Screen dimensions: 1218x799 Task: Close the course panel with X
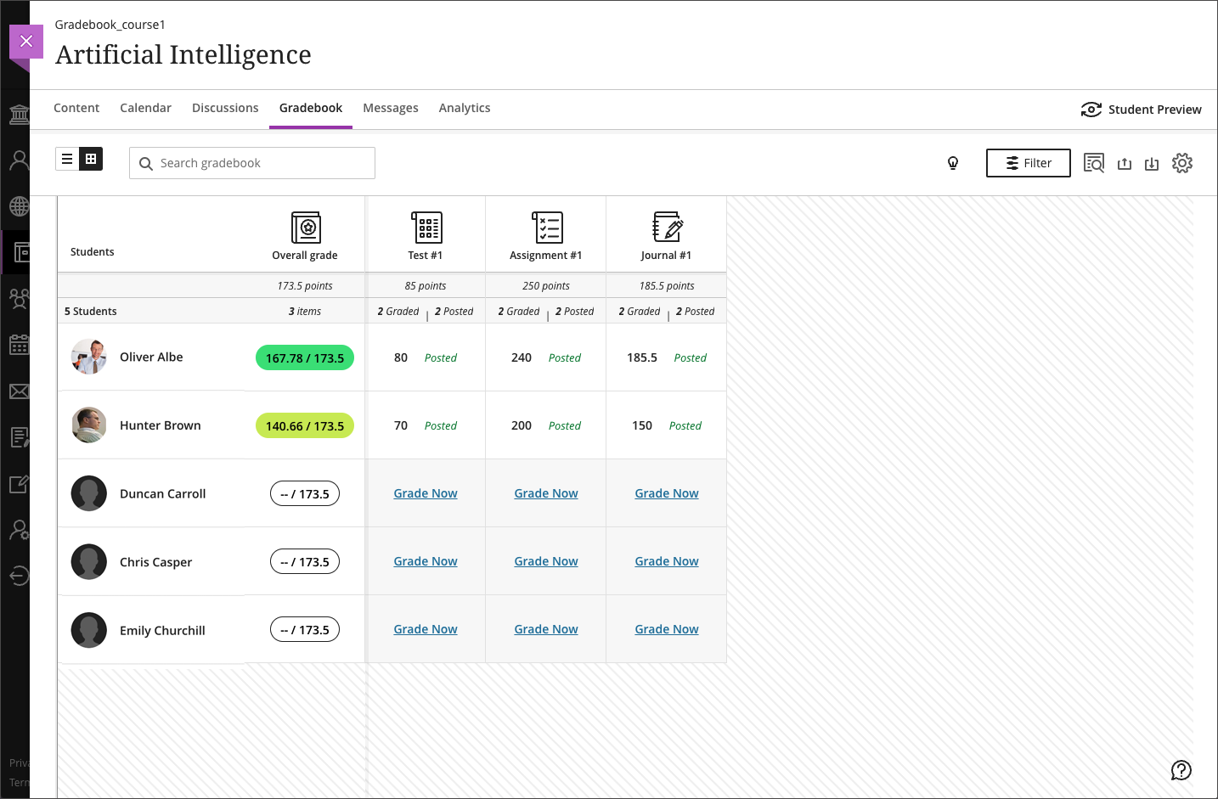(26, 41)
